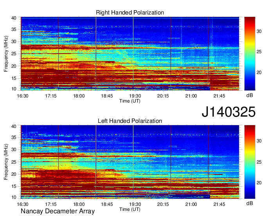This screenshot has height=216, width=266.
Task: Click the 18:00 tick on top plot
Action: (x=79, y=96)
